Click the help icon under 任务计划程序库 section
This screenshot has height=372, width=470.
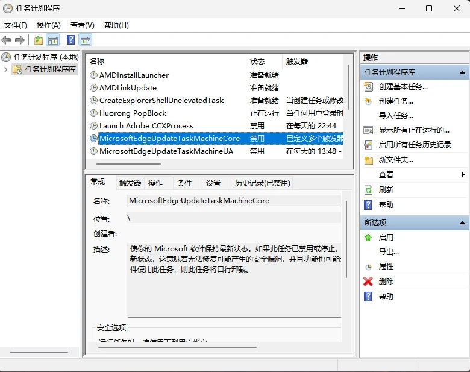click(368, 205)
